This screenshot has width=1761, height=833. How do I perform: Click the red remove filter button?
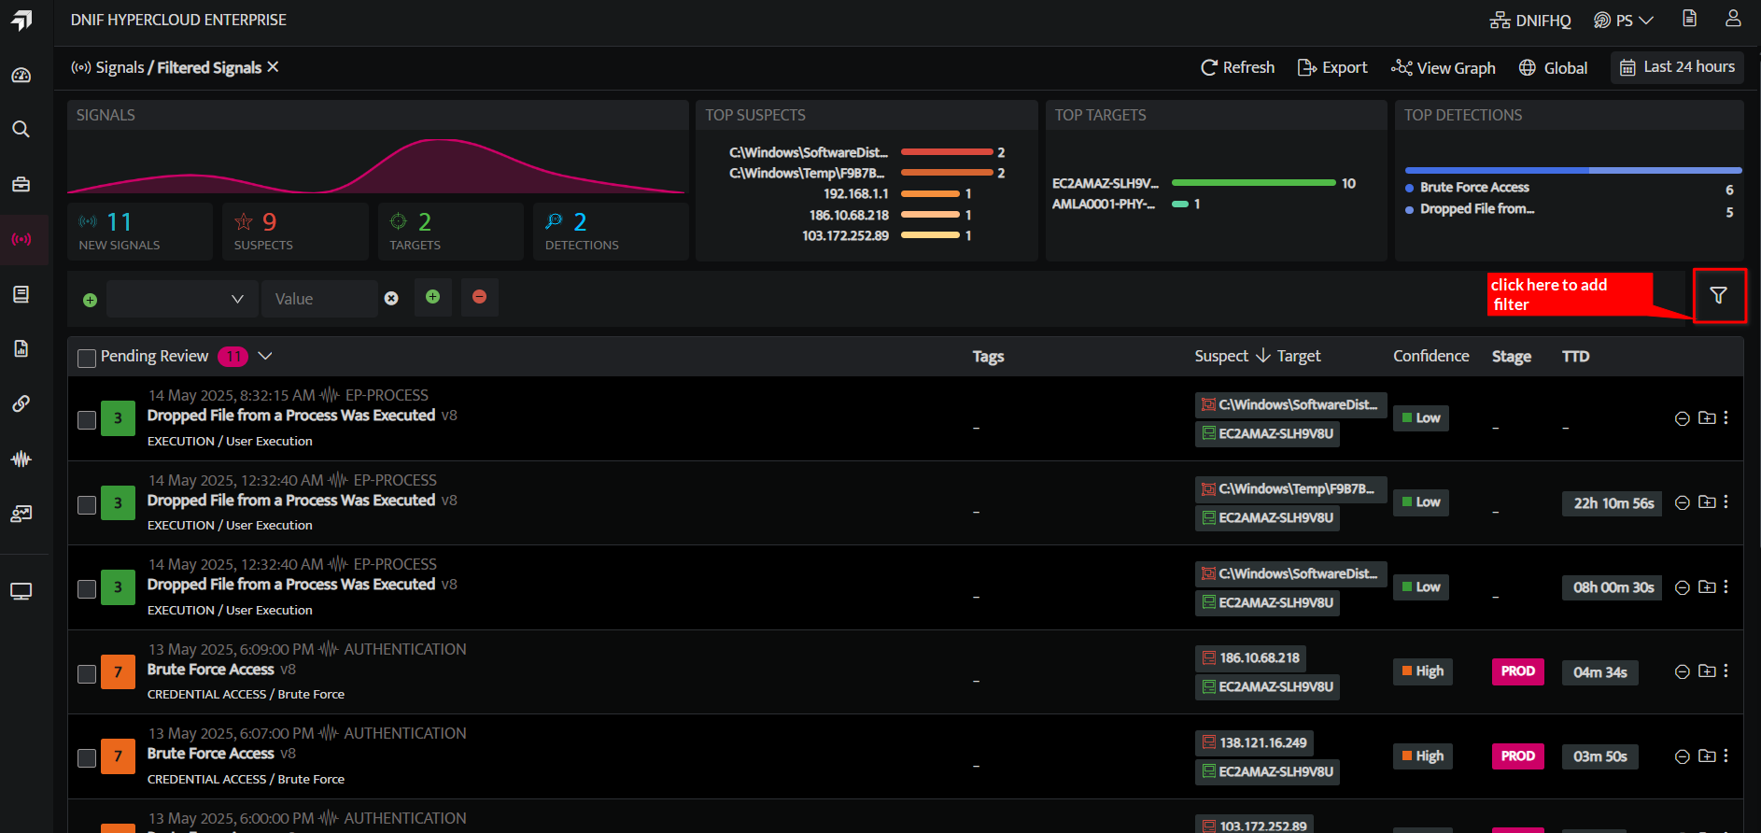point(480,297)
